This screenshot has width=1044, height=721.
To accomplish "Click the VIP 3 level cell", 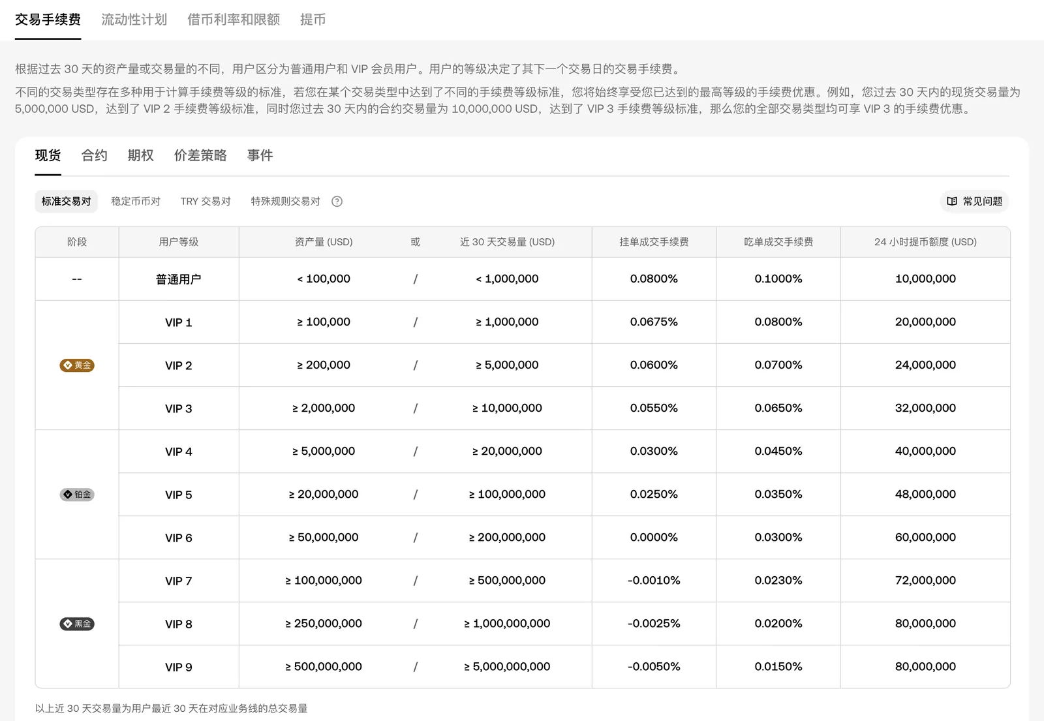I will point(179,408).
